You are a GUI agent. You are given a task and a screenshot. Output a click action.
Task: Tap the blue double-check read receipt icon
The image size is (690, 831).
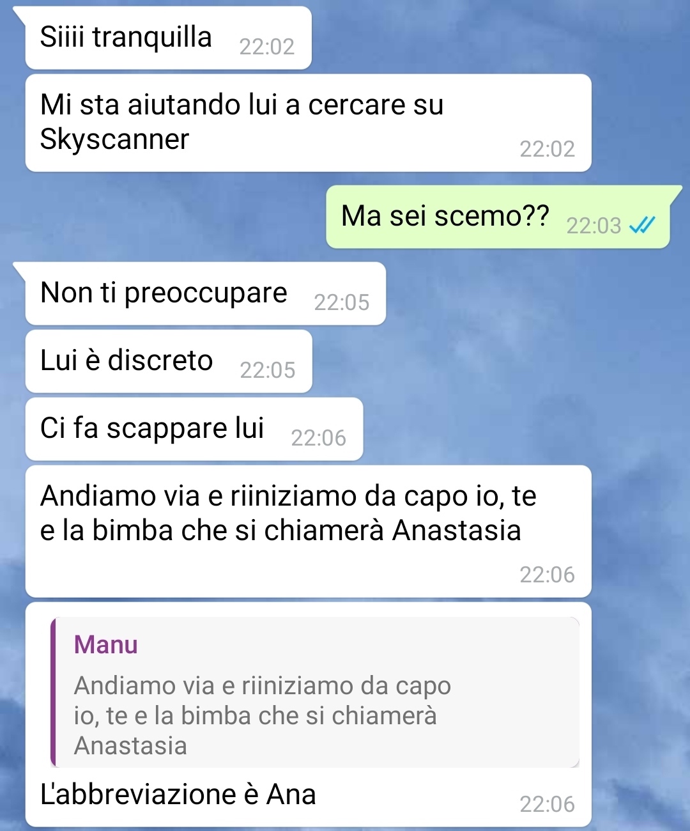coord(642,225)
